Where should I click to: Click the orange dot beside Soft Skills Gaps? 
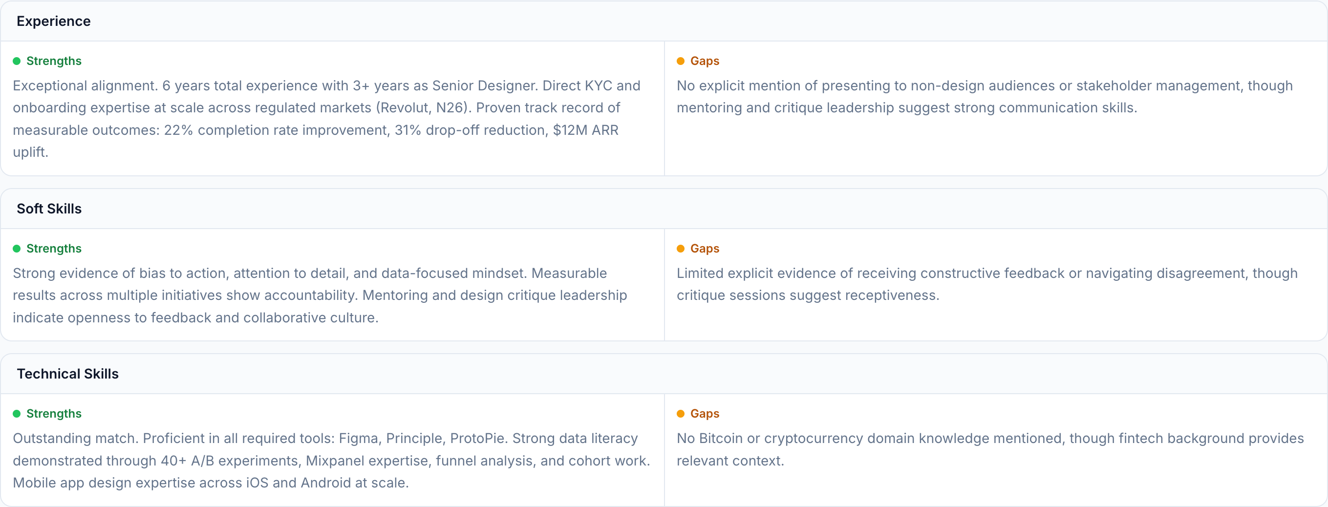681,249
